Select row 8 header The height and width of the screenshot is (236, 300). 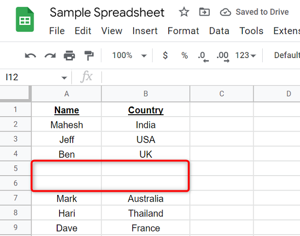tap(15, 212)
